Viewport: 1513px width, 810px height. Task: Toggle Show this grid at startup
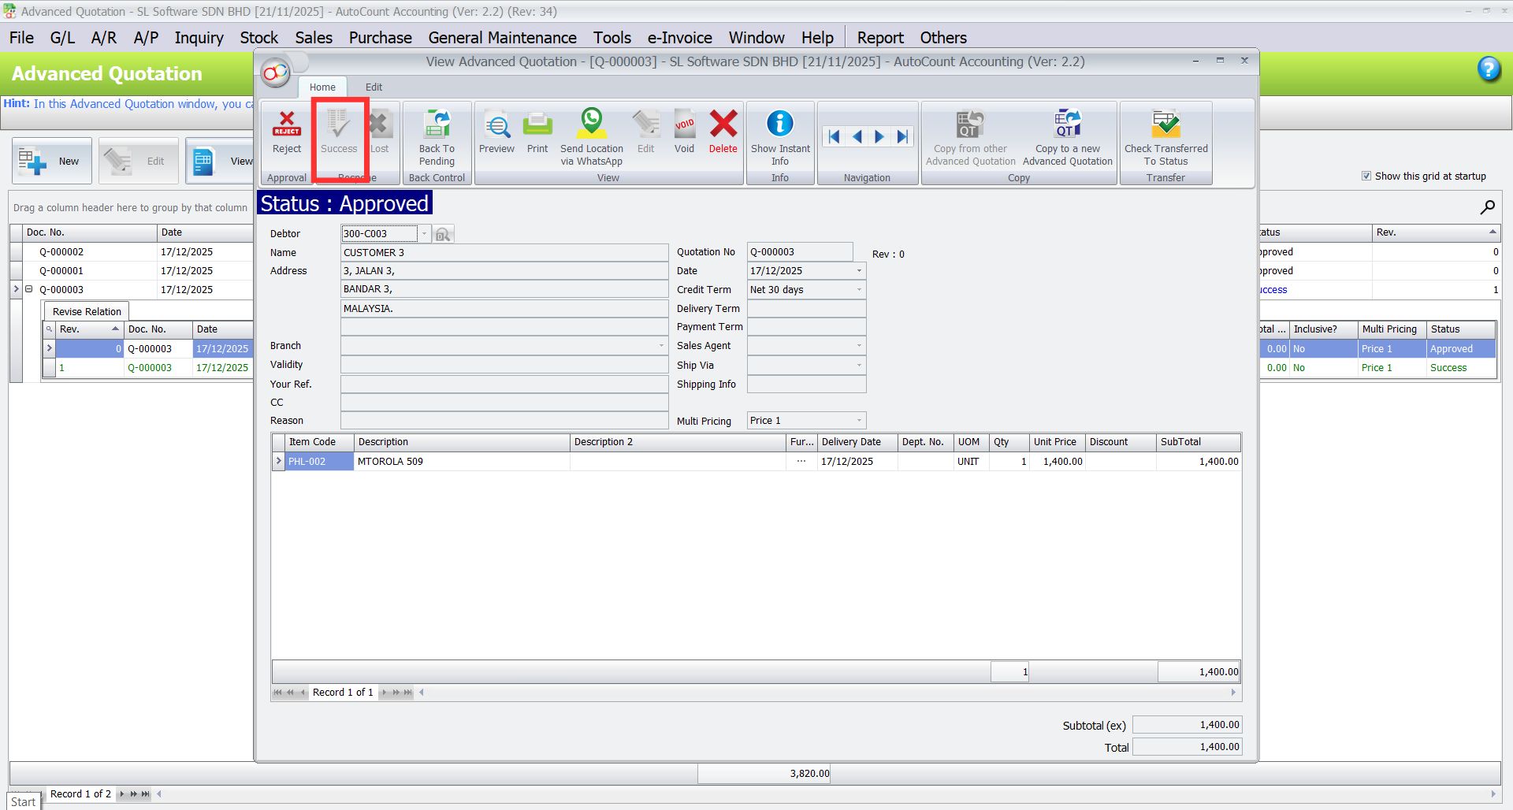[x=1366, y=176]
